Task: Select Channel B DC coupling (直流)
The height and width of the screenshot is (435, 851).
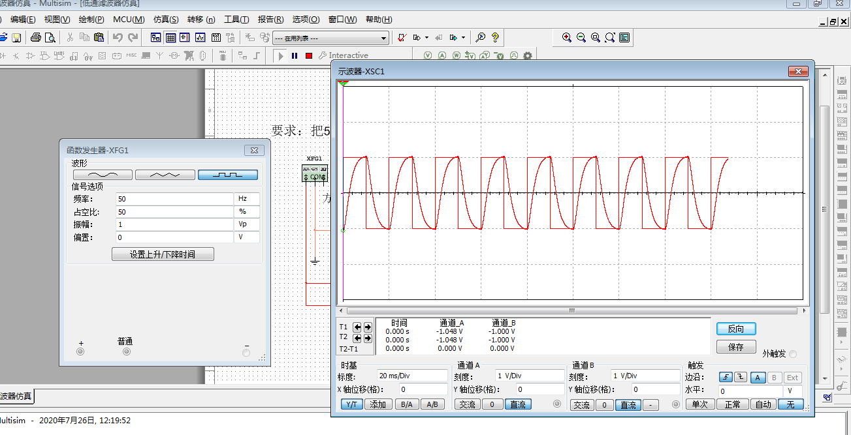Action: point(628,404)
